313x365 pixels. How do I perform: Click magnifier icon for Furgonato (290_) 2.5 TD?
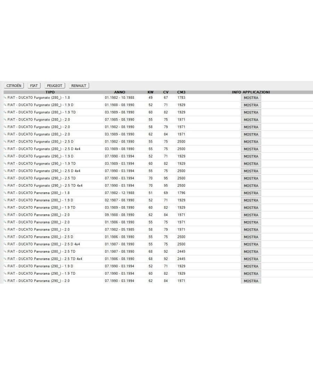[x=5, y=178]
